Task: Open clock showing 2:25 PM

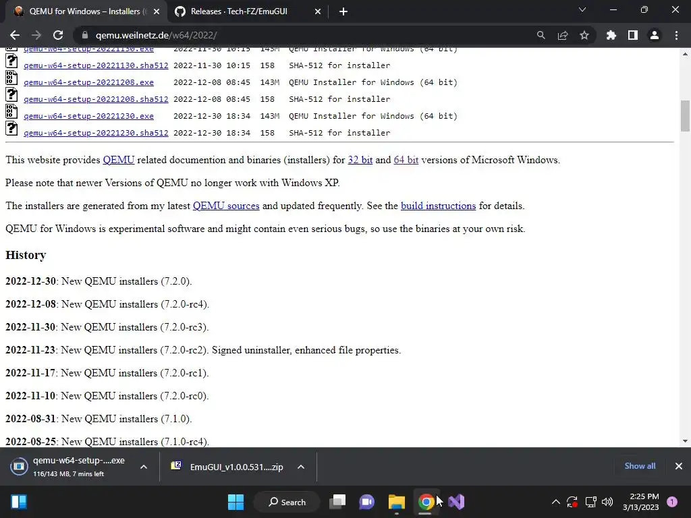Action: point(641,502)
